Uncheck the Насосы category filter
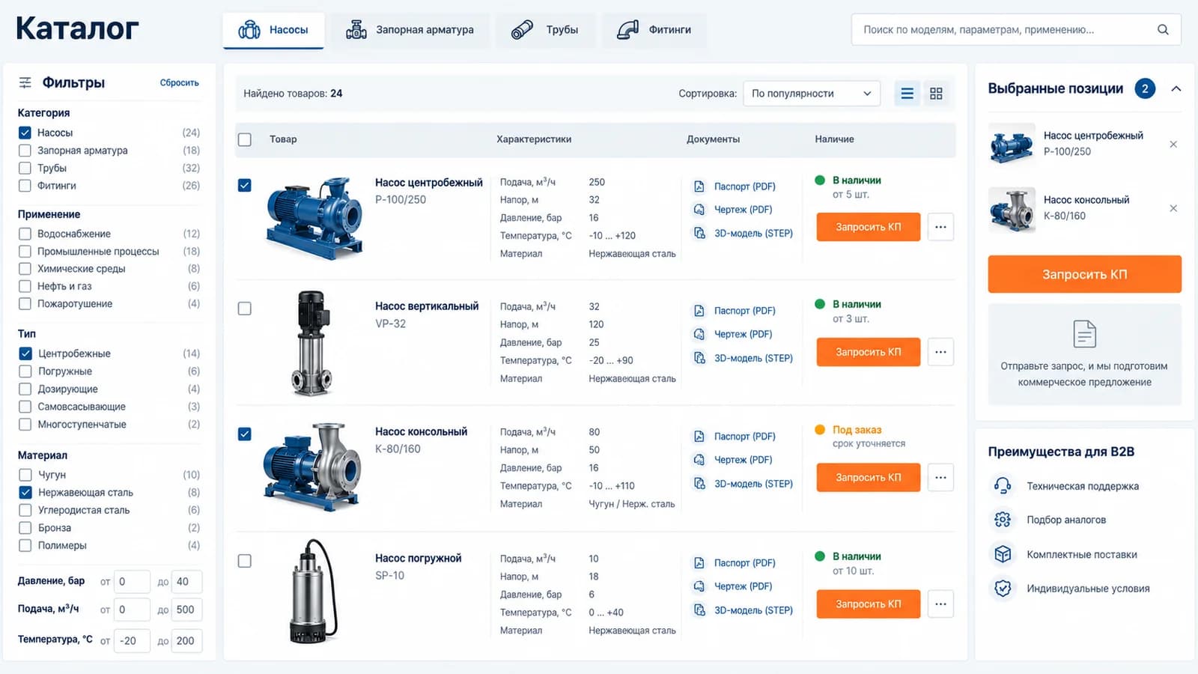 (25, 133)
